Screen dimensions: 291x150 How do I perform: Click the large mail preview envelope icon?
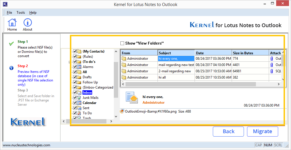click(132, 97)
